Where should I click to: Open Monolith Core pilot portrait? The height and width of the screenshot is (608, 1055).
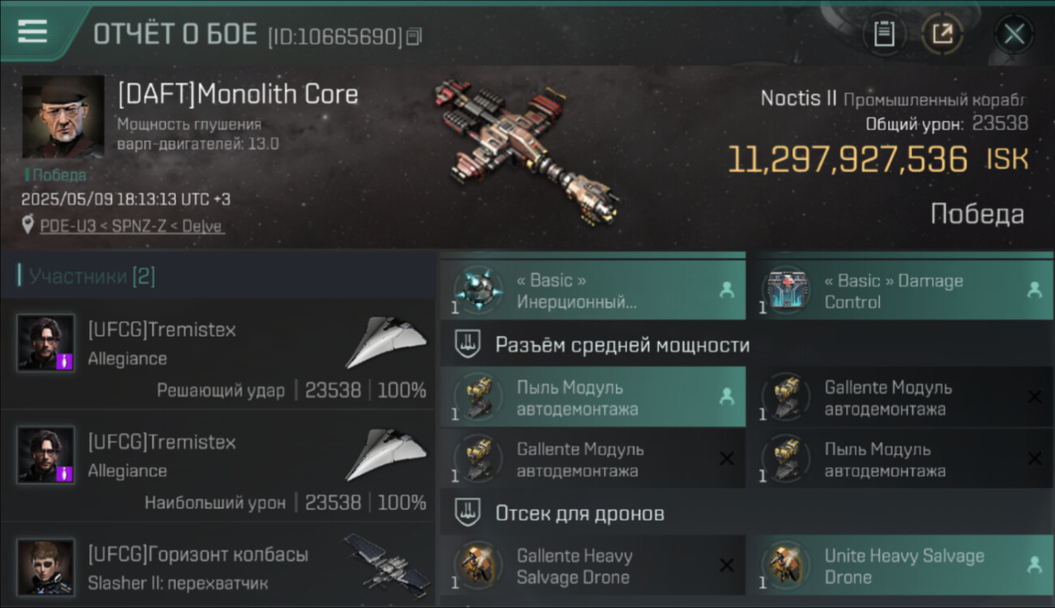(62, 116)
